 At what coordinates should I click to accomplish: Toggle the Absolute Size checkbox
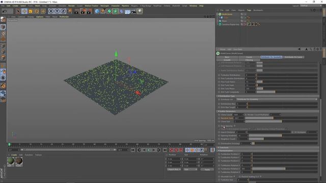click(x=234, y=176)
